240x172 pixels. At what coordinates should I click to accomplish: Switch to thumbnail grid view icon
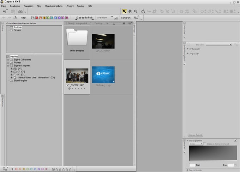tap(129, 23)
